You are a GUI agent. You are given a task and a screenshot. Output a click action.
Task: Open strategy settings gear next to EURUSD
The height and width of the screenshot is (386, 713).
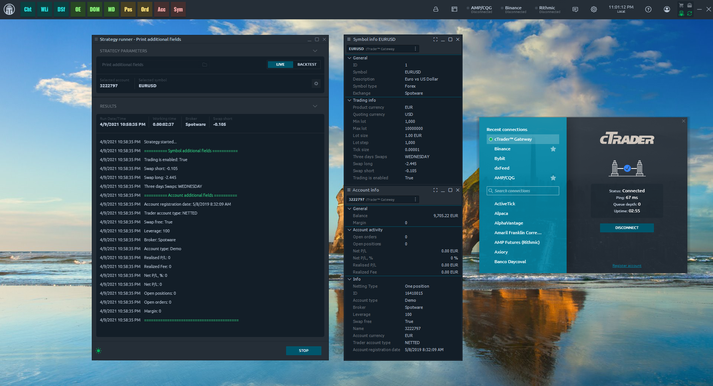coord(316,84)
